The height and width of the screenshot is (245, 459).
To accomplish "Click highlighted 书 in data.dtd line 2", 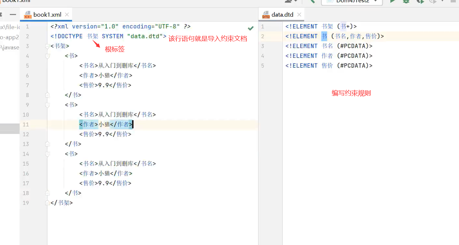I will click(324, 36).
